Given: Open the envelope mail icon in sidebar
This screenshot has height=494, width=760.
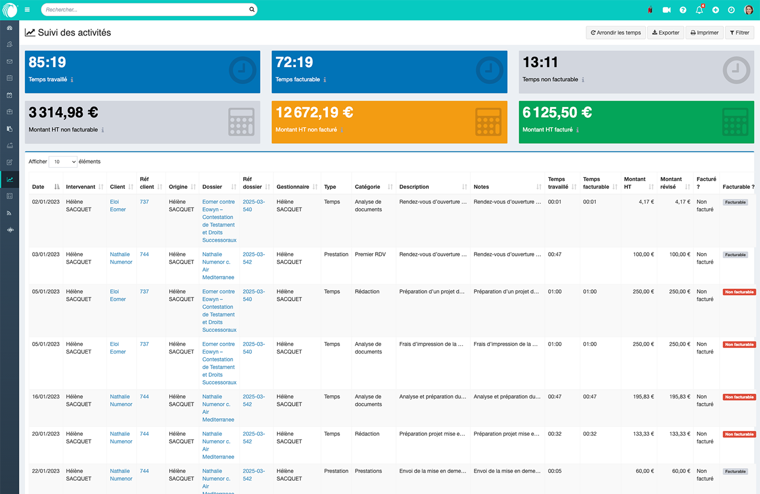Looking at the screenshot, I should pos(9,62).
